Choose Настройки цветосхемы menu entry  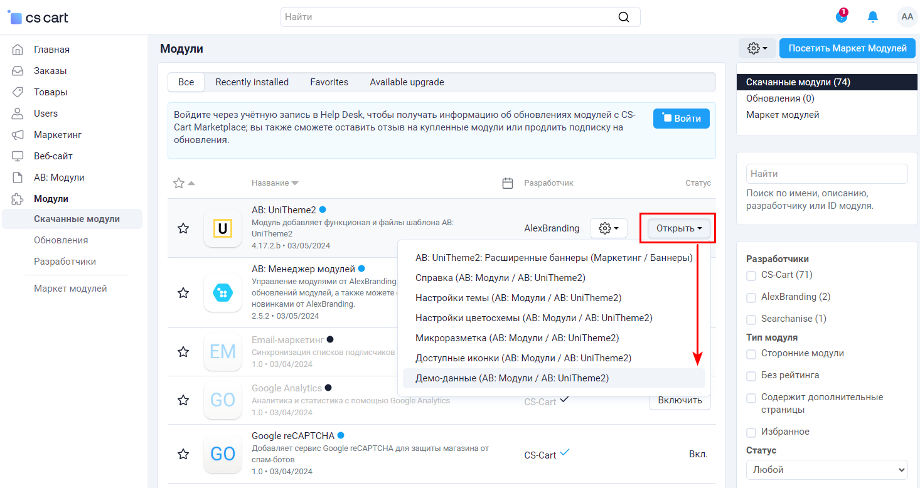(x=554, y=318)
